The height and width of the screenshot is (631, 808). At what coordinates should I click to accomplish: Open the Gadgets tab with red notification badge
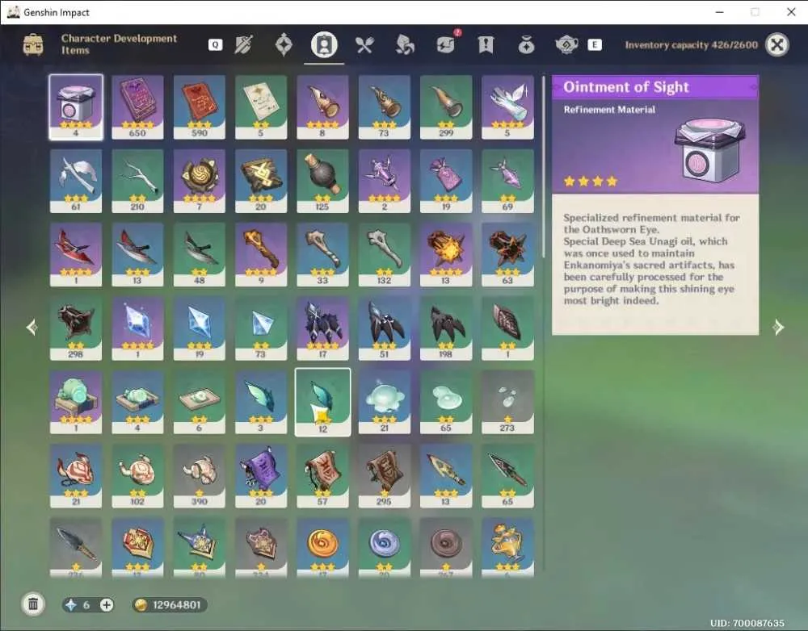point(446,44)
